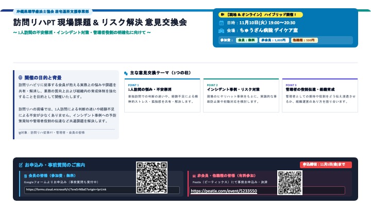The height and width of the screenshot is (209, 371).
Task: Select the POINT 1 1人訪問の悩み card
Action: (x=162, y=95)
